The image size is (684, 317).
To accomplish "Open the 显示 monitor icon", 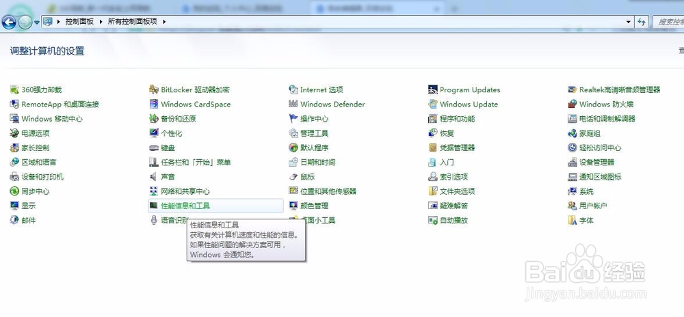I will (x=14, y=206).
